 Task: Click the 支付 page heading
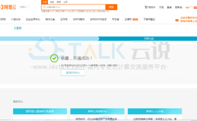pos(19,28)
